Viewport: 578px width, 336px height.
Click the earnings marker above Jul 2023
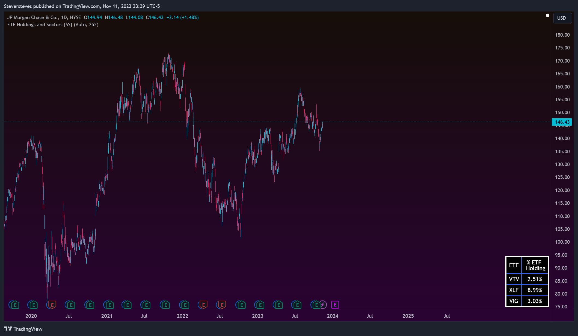click(297, 305)
